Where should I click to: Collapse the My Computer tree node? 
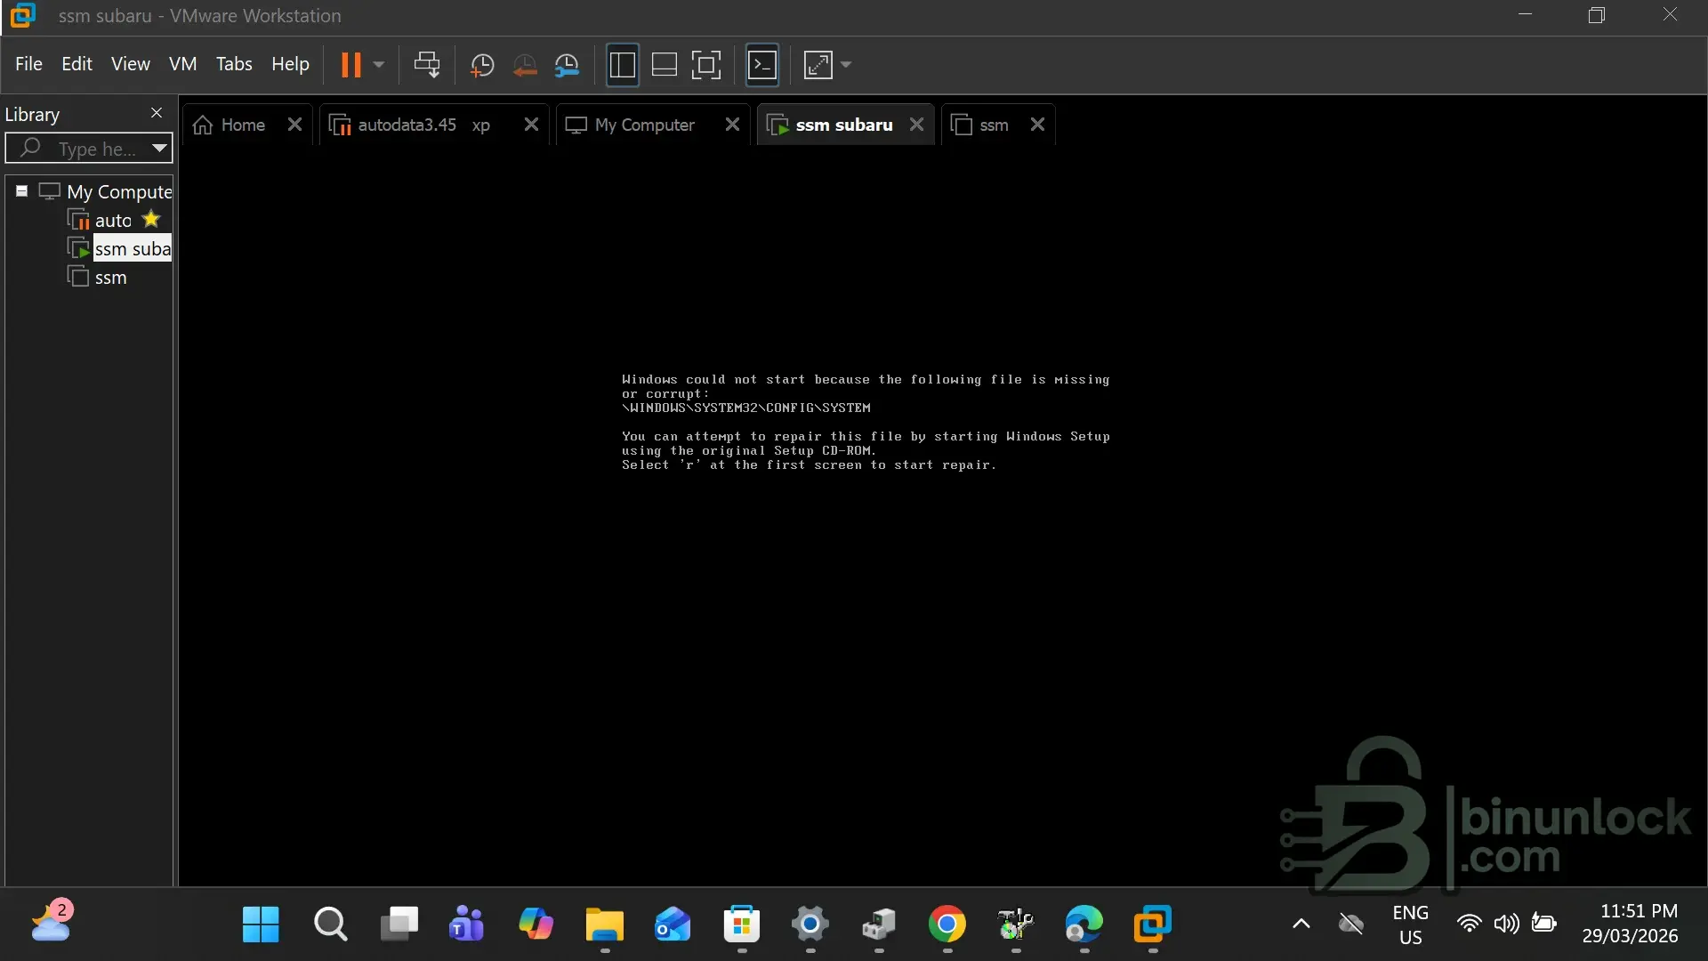[x=22, y=191]
